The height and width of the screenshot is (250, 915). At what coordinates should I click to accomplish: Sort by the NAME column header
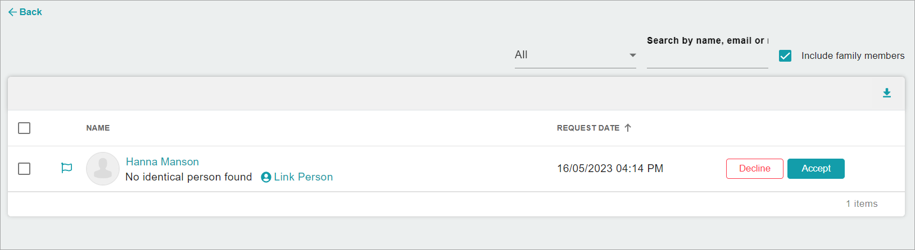pos(98,128)
